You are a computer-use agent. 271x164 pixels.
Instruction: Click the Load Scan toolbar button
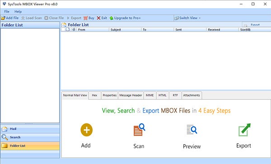32,18
